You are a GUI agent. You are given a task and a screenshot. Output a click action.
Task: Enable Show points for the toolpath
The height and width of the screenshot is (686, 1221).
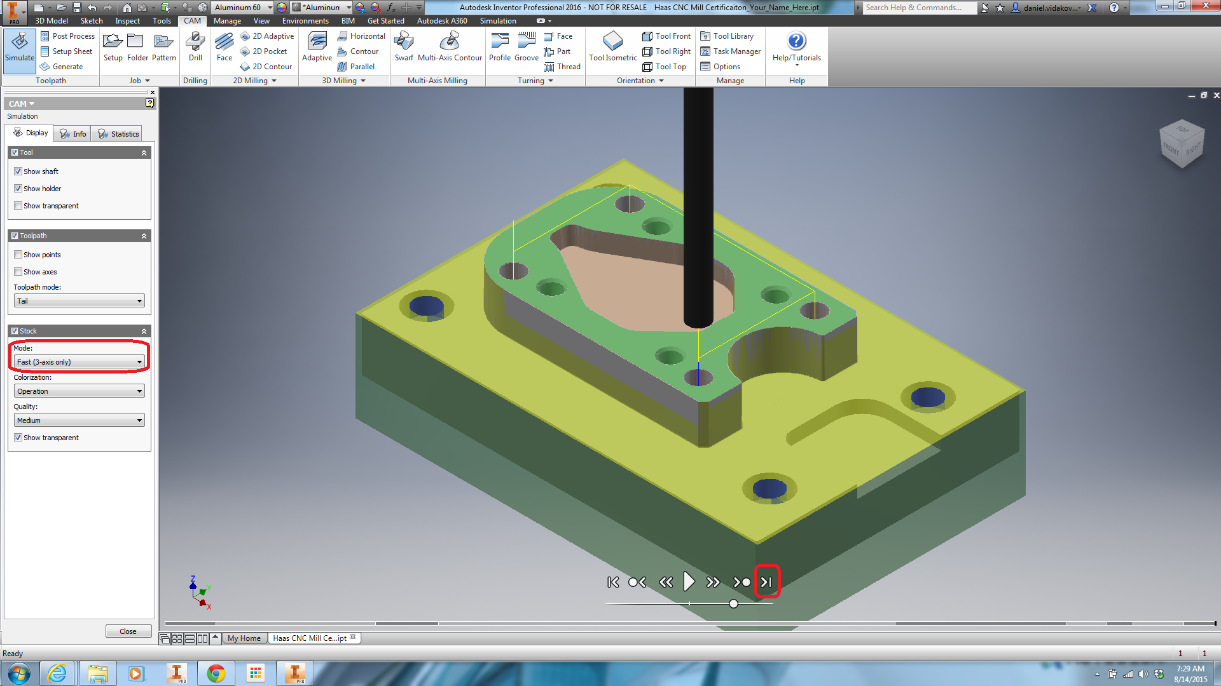[x=18, y=254]
